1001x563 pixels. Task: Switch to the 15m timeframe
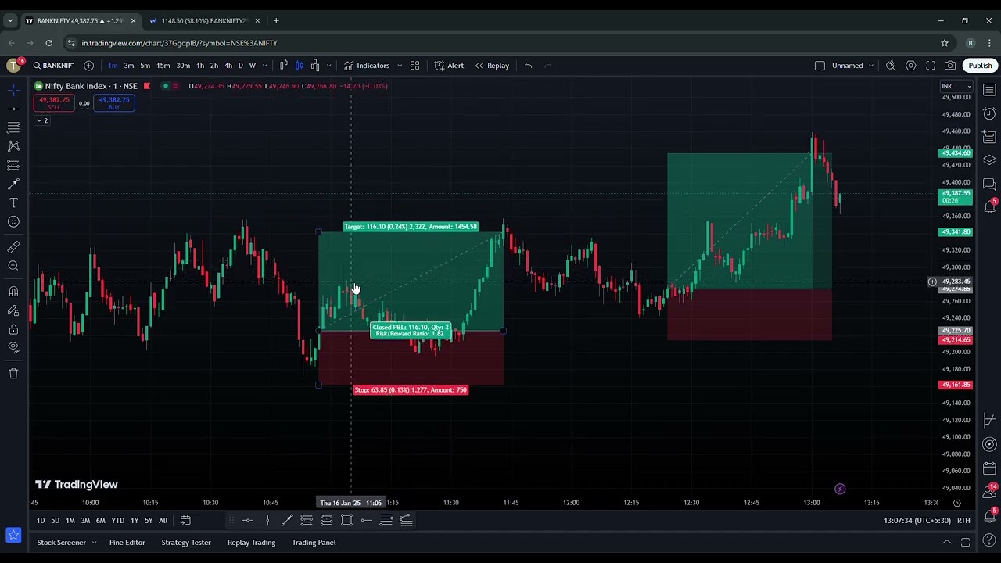coord(163,66)
